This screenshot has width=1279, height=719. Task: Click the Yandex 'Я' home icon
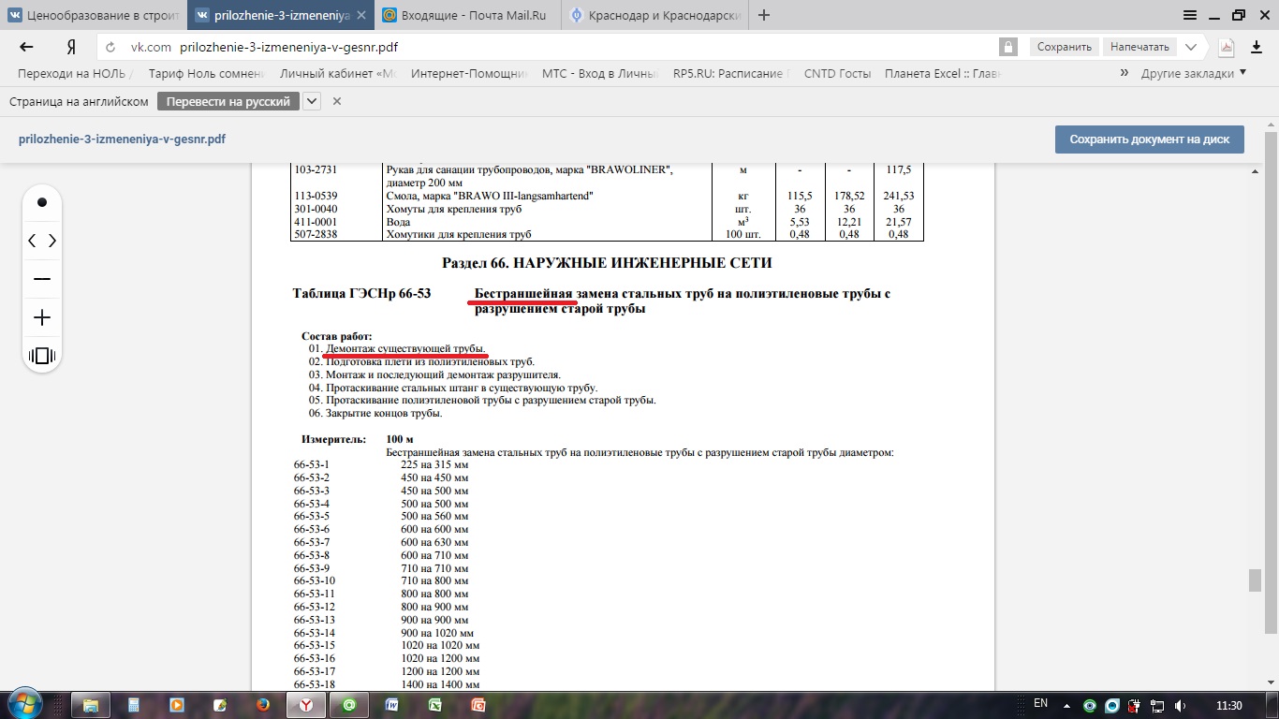tap(71, 47)
